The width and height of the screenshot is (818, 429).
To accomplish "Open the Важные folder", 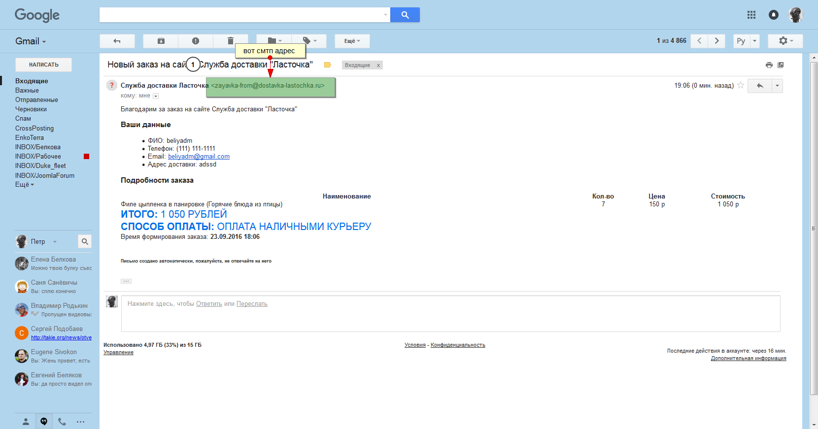I will (27, 90).
